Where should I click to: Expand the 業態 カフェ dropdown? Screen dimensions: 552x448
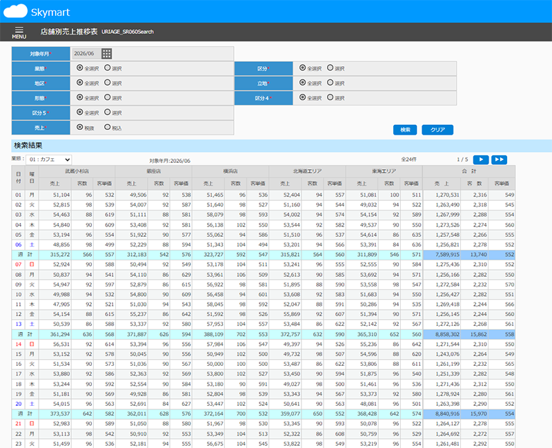pos(49,159)
